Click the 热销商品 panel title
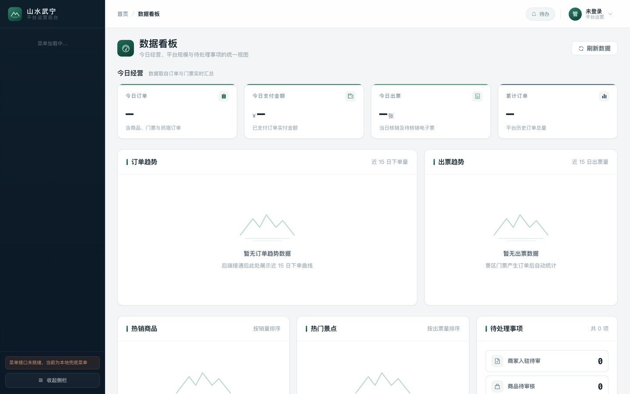Screen dimensions: 630x394 [x=144, y=329]
